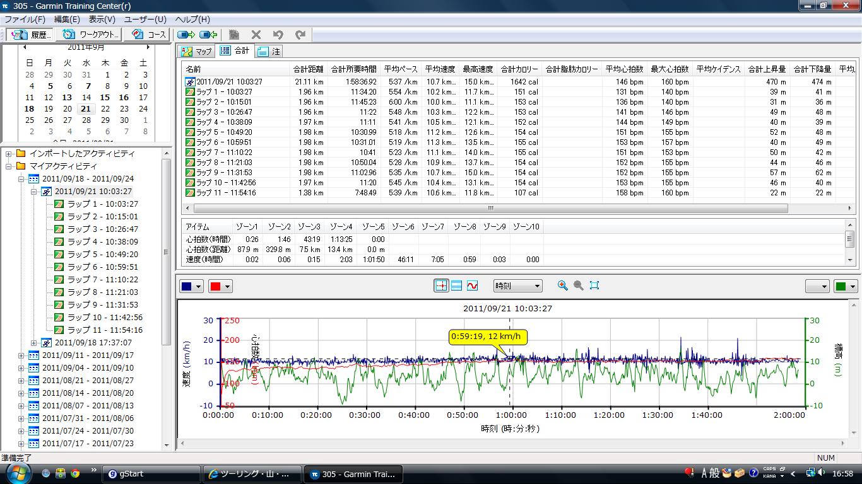Select ラップ 1 - 10:03:27 in tree

click(103, 204)
